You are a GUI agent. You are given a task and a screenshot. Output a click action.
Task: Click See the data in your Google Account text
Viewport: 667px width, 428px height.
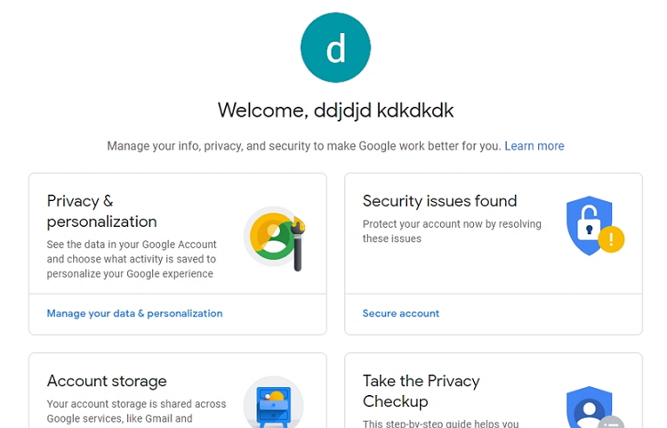(x=132, y=259)
